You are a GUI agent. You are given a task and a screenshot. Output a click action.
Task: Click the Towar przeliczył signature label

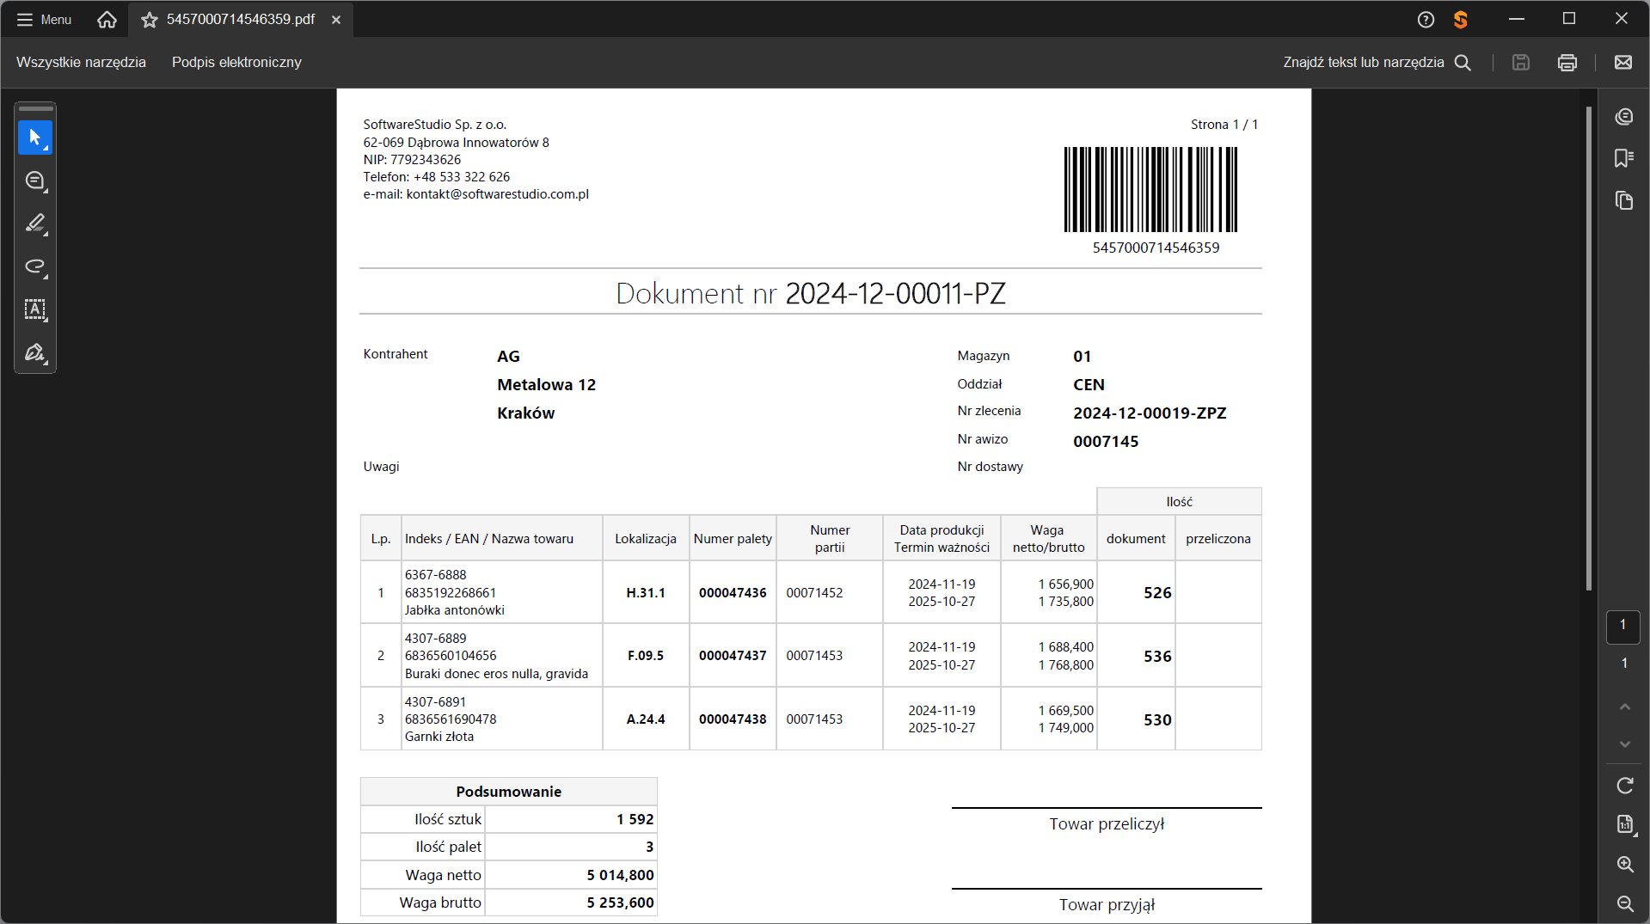coord(1107,823)
